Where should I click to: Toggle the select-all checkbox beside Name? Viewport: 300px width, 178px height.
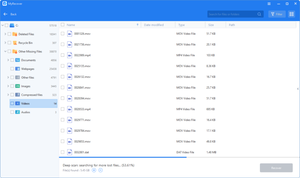(x=62, y=25)
